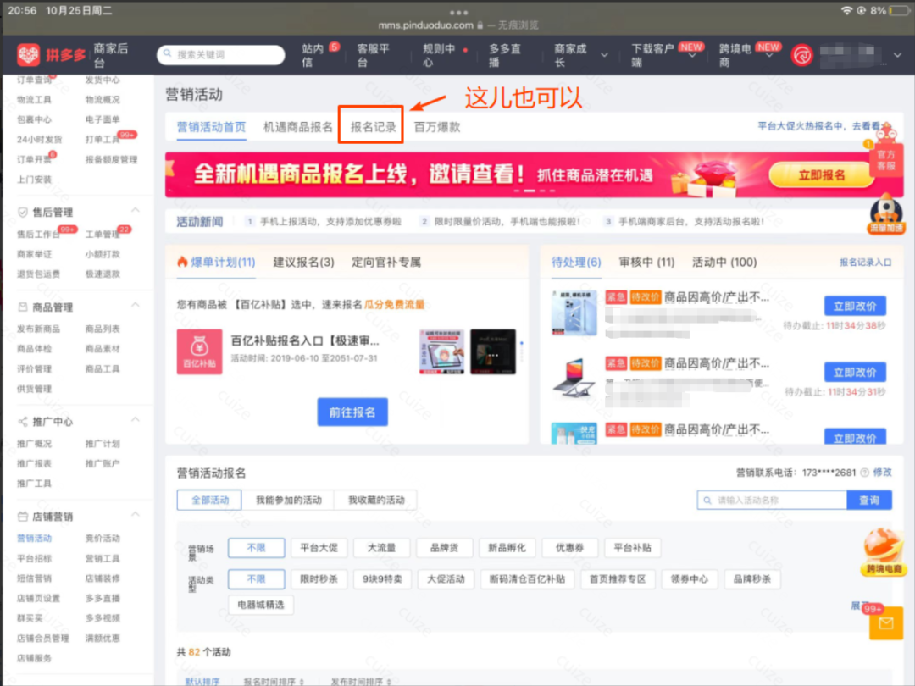Show 我收藏的活动 tab
Viewport: 915px width, 686px height.
pos(376,500)
